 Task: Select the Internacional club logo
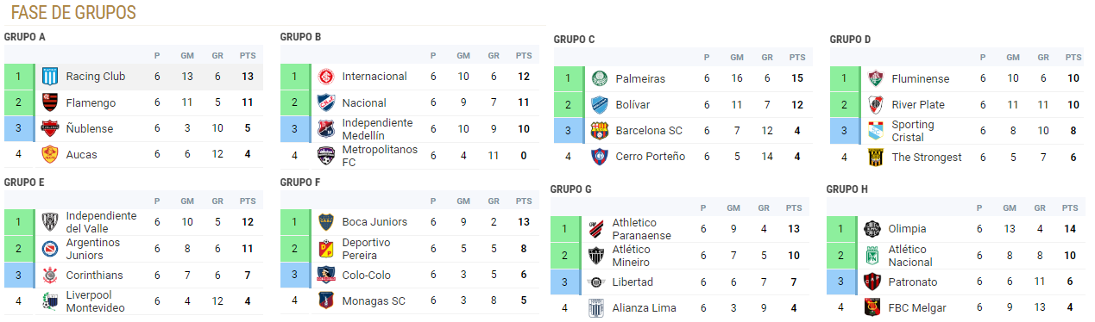click(326, 77)
